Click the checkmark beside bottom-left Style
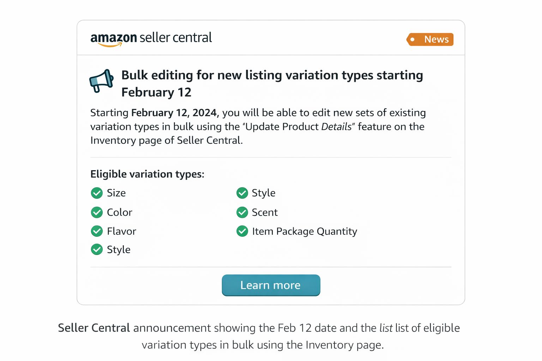542x361 pixels. [x=97, y=249]
